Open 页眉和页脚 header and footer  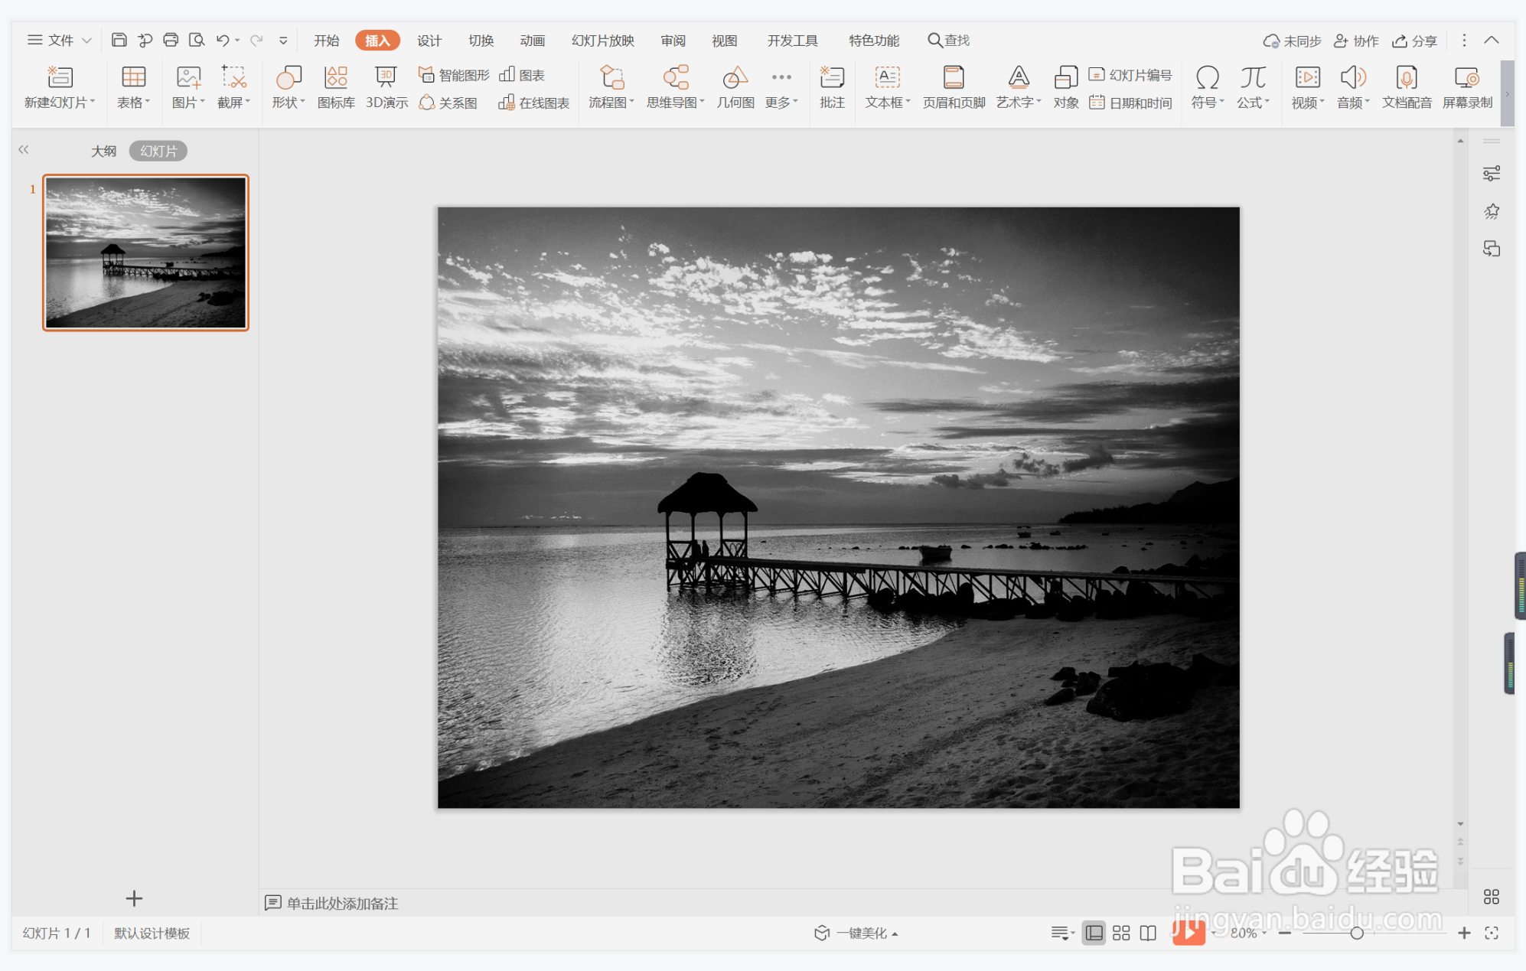pyautogui.click(x=954, y=86)
